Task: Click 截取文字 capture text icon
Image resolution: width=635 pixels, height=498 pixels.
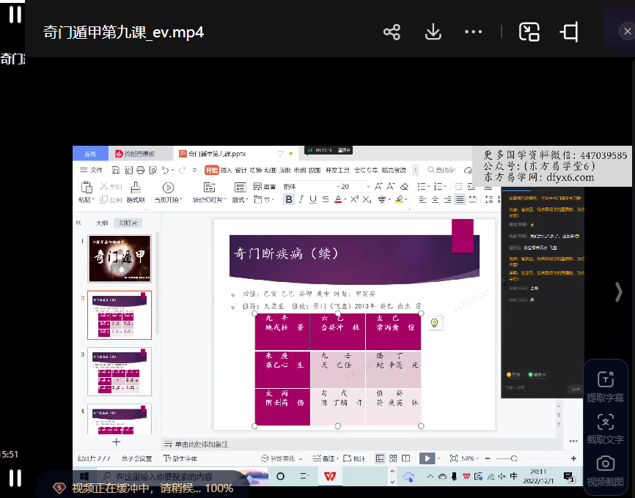Action: [605, 428]
